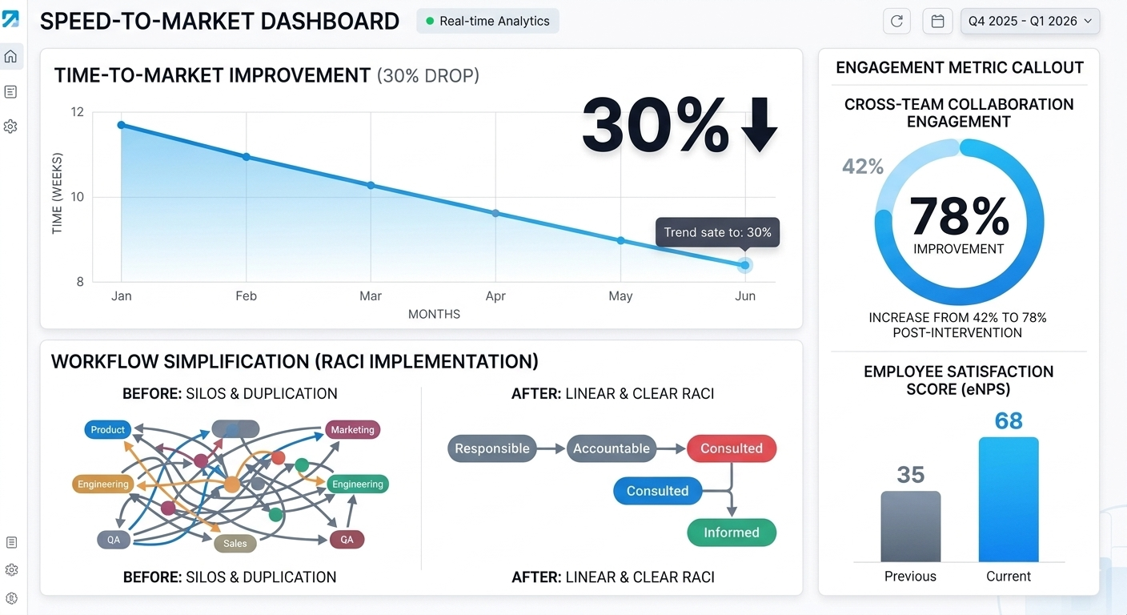
Task: Select the green Informed node
Action: pos(732,533)
